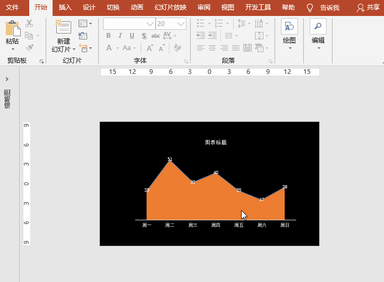Click the New Slide icon

point(63,27)
